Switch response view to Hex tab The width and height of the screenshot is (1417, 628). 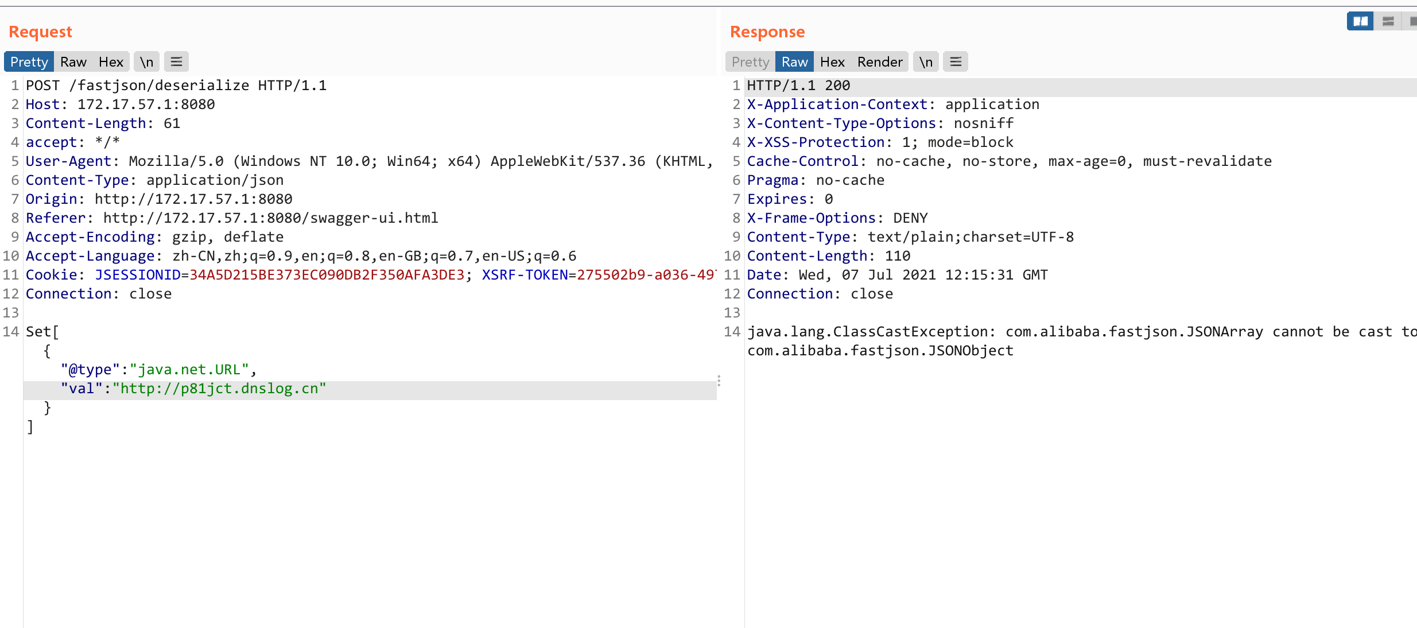832,62
